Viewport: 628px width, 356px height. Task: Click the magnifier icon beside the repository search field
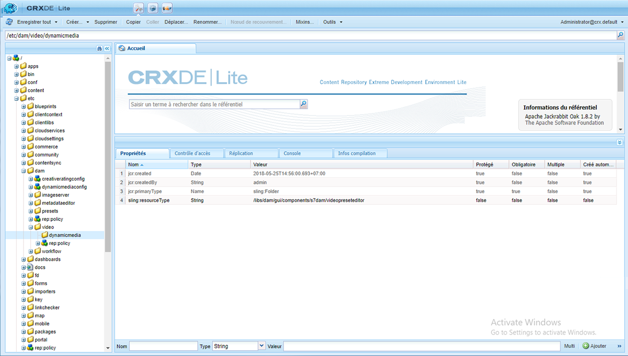304,104
